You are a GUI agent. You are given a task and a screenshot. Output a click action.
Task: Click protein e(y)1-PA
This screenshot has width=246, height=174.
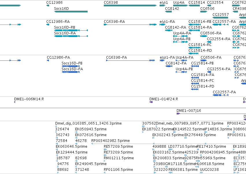(x=162, y=61)
